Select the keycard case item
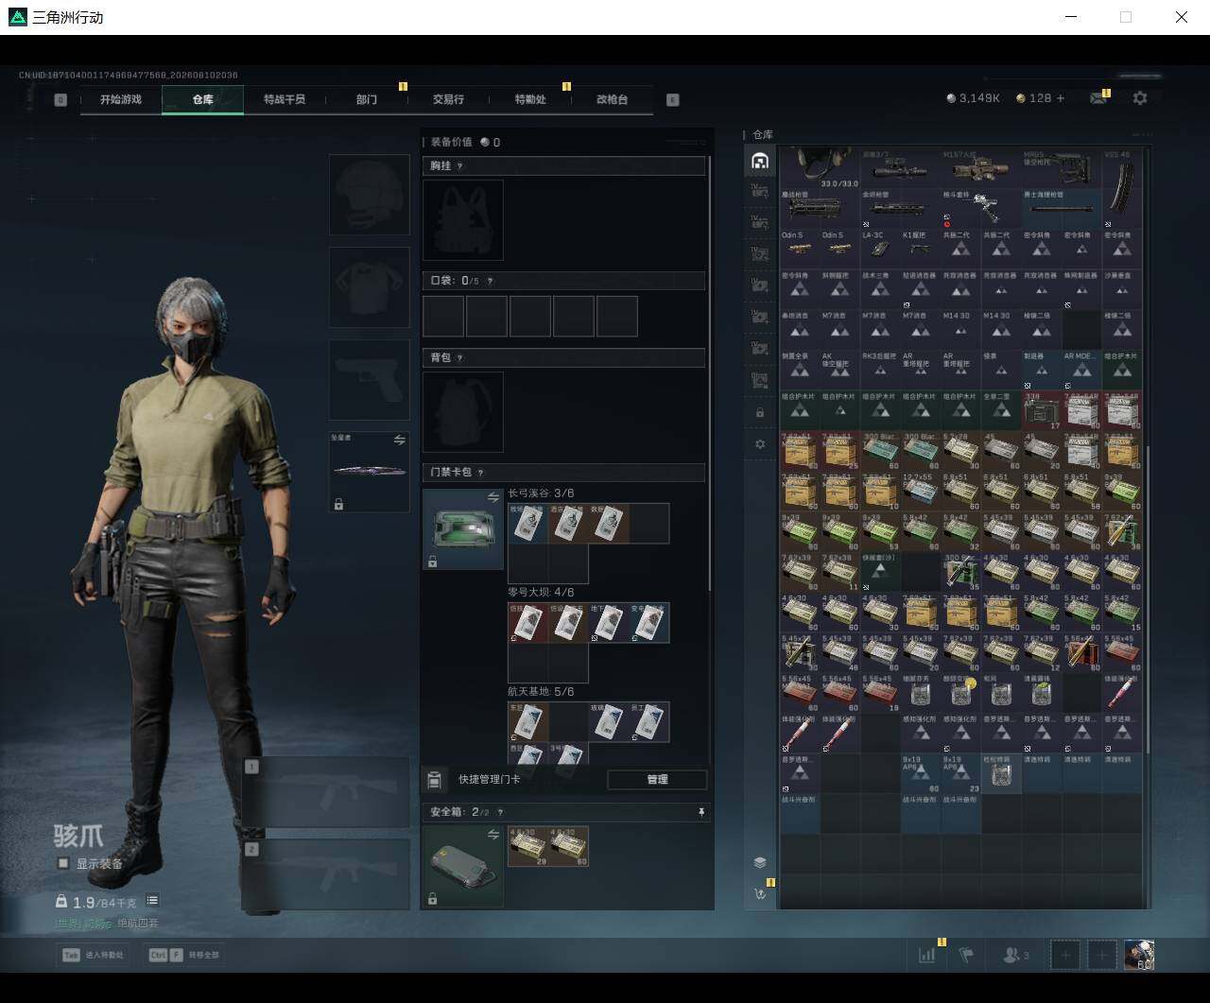This screenshot has height=1003, width=1210. tap(463, 529)
